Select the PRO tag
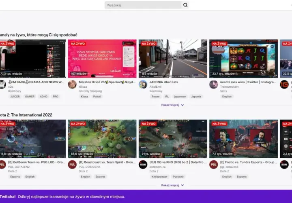The image size is (292, 203). (56, 97)
